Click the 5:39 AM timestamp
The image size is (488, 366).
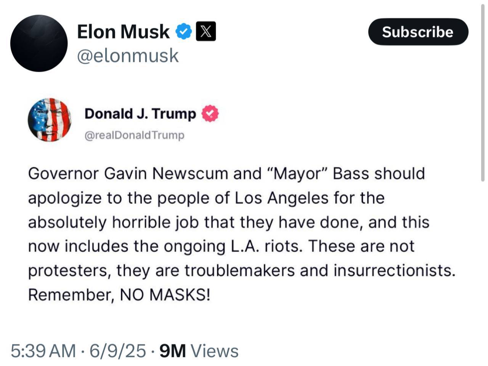[43, 351]
